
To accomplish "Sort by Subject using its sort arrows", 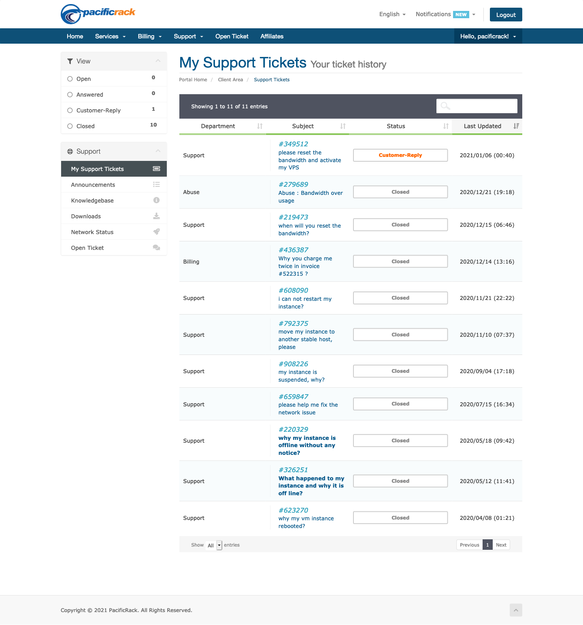I will pyautogui.click(x=343, y=126).
